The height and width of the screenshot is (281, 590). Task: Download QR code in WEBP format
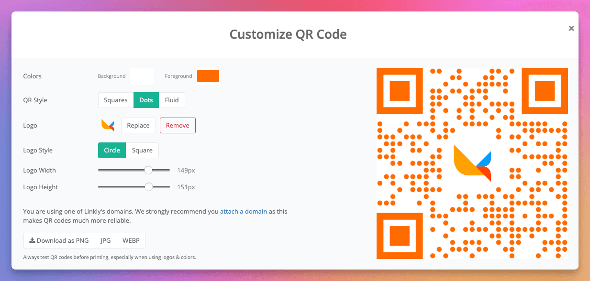pyautogui.click(x=131, y=240)
